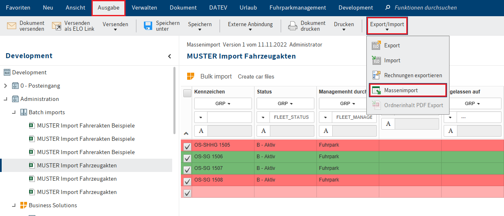The height and width of the screenshot is (216, 504).
Task: Click the Dokument versenden envelope icon
Action: pos(12,26)
